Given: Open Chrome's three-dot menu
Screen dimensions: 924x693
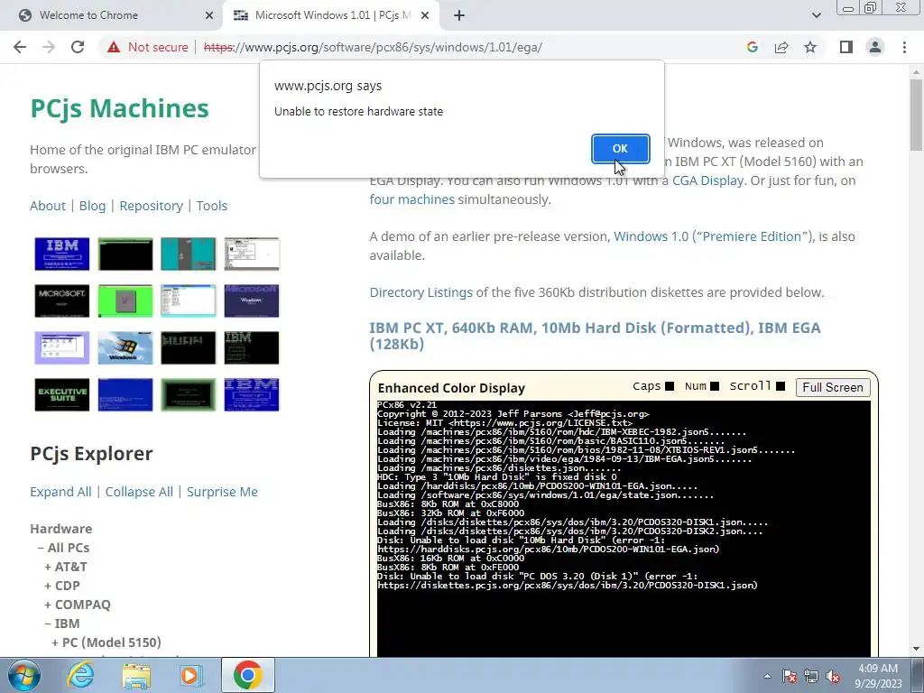Looking at the screenshot, I should coord(904,47).
